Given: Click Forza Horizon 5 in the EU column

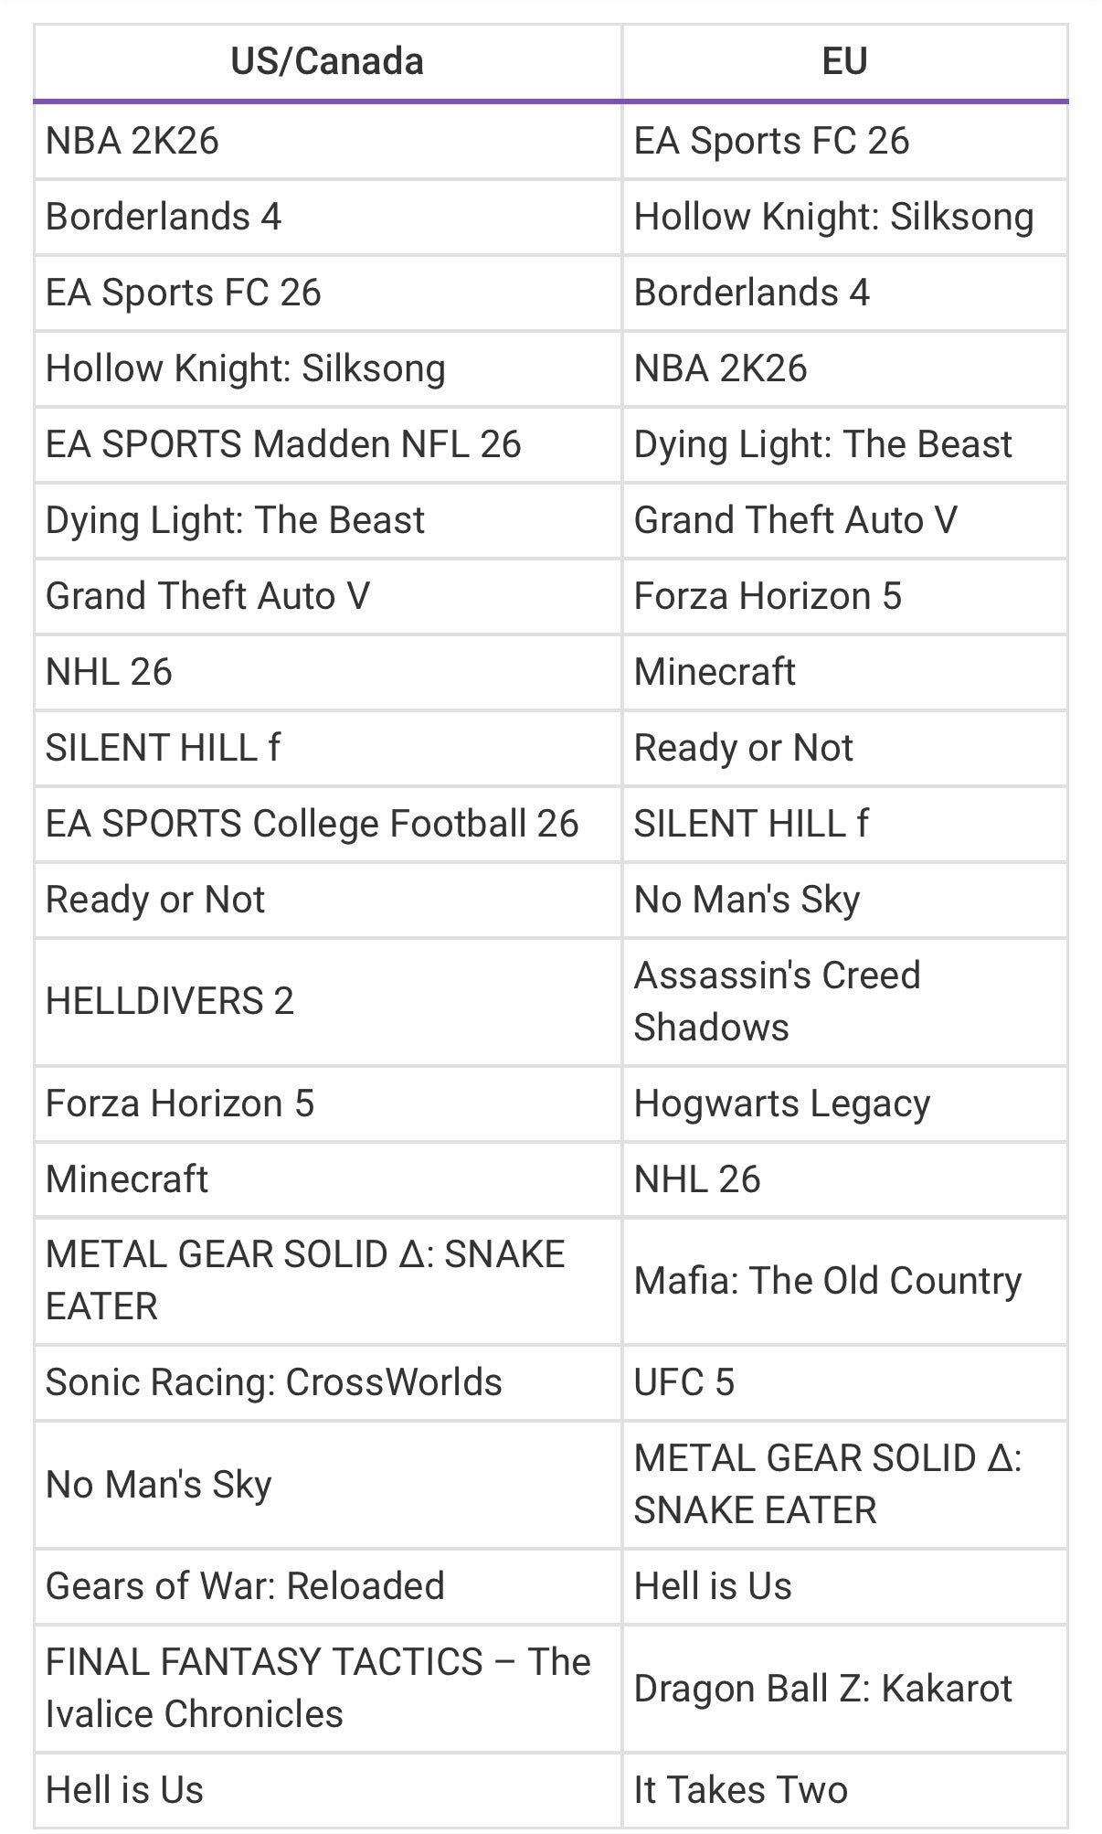Looking at the screenshot, I should click(x=768, y=596).
